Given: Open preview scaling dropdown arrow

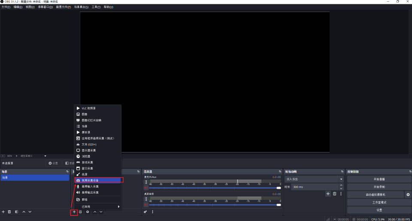Looking at the screenshot, I should (x=45, y=156).
